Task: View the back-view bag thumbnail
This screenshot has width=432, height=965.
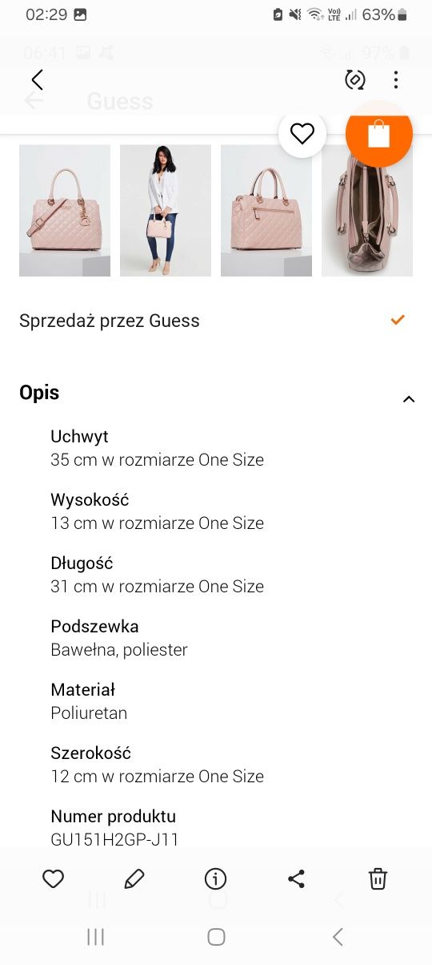Action: (x=266, y=211)
